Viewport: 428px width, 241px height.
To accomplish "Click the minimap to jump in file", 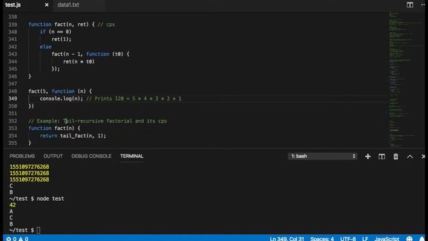I will (x=405, y=79).
